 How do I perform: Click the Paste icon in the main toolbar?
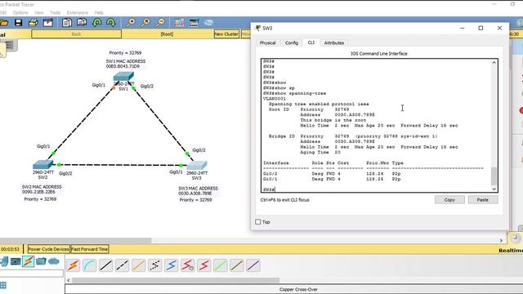pyautogui.click(x=82, y=23)
